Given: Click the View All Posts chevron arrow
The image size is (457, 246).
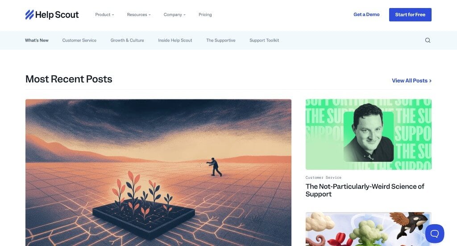Looking at the screenshot, I should (x=431, y=81).
